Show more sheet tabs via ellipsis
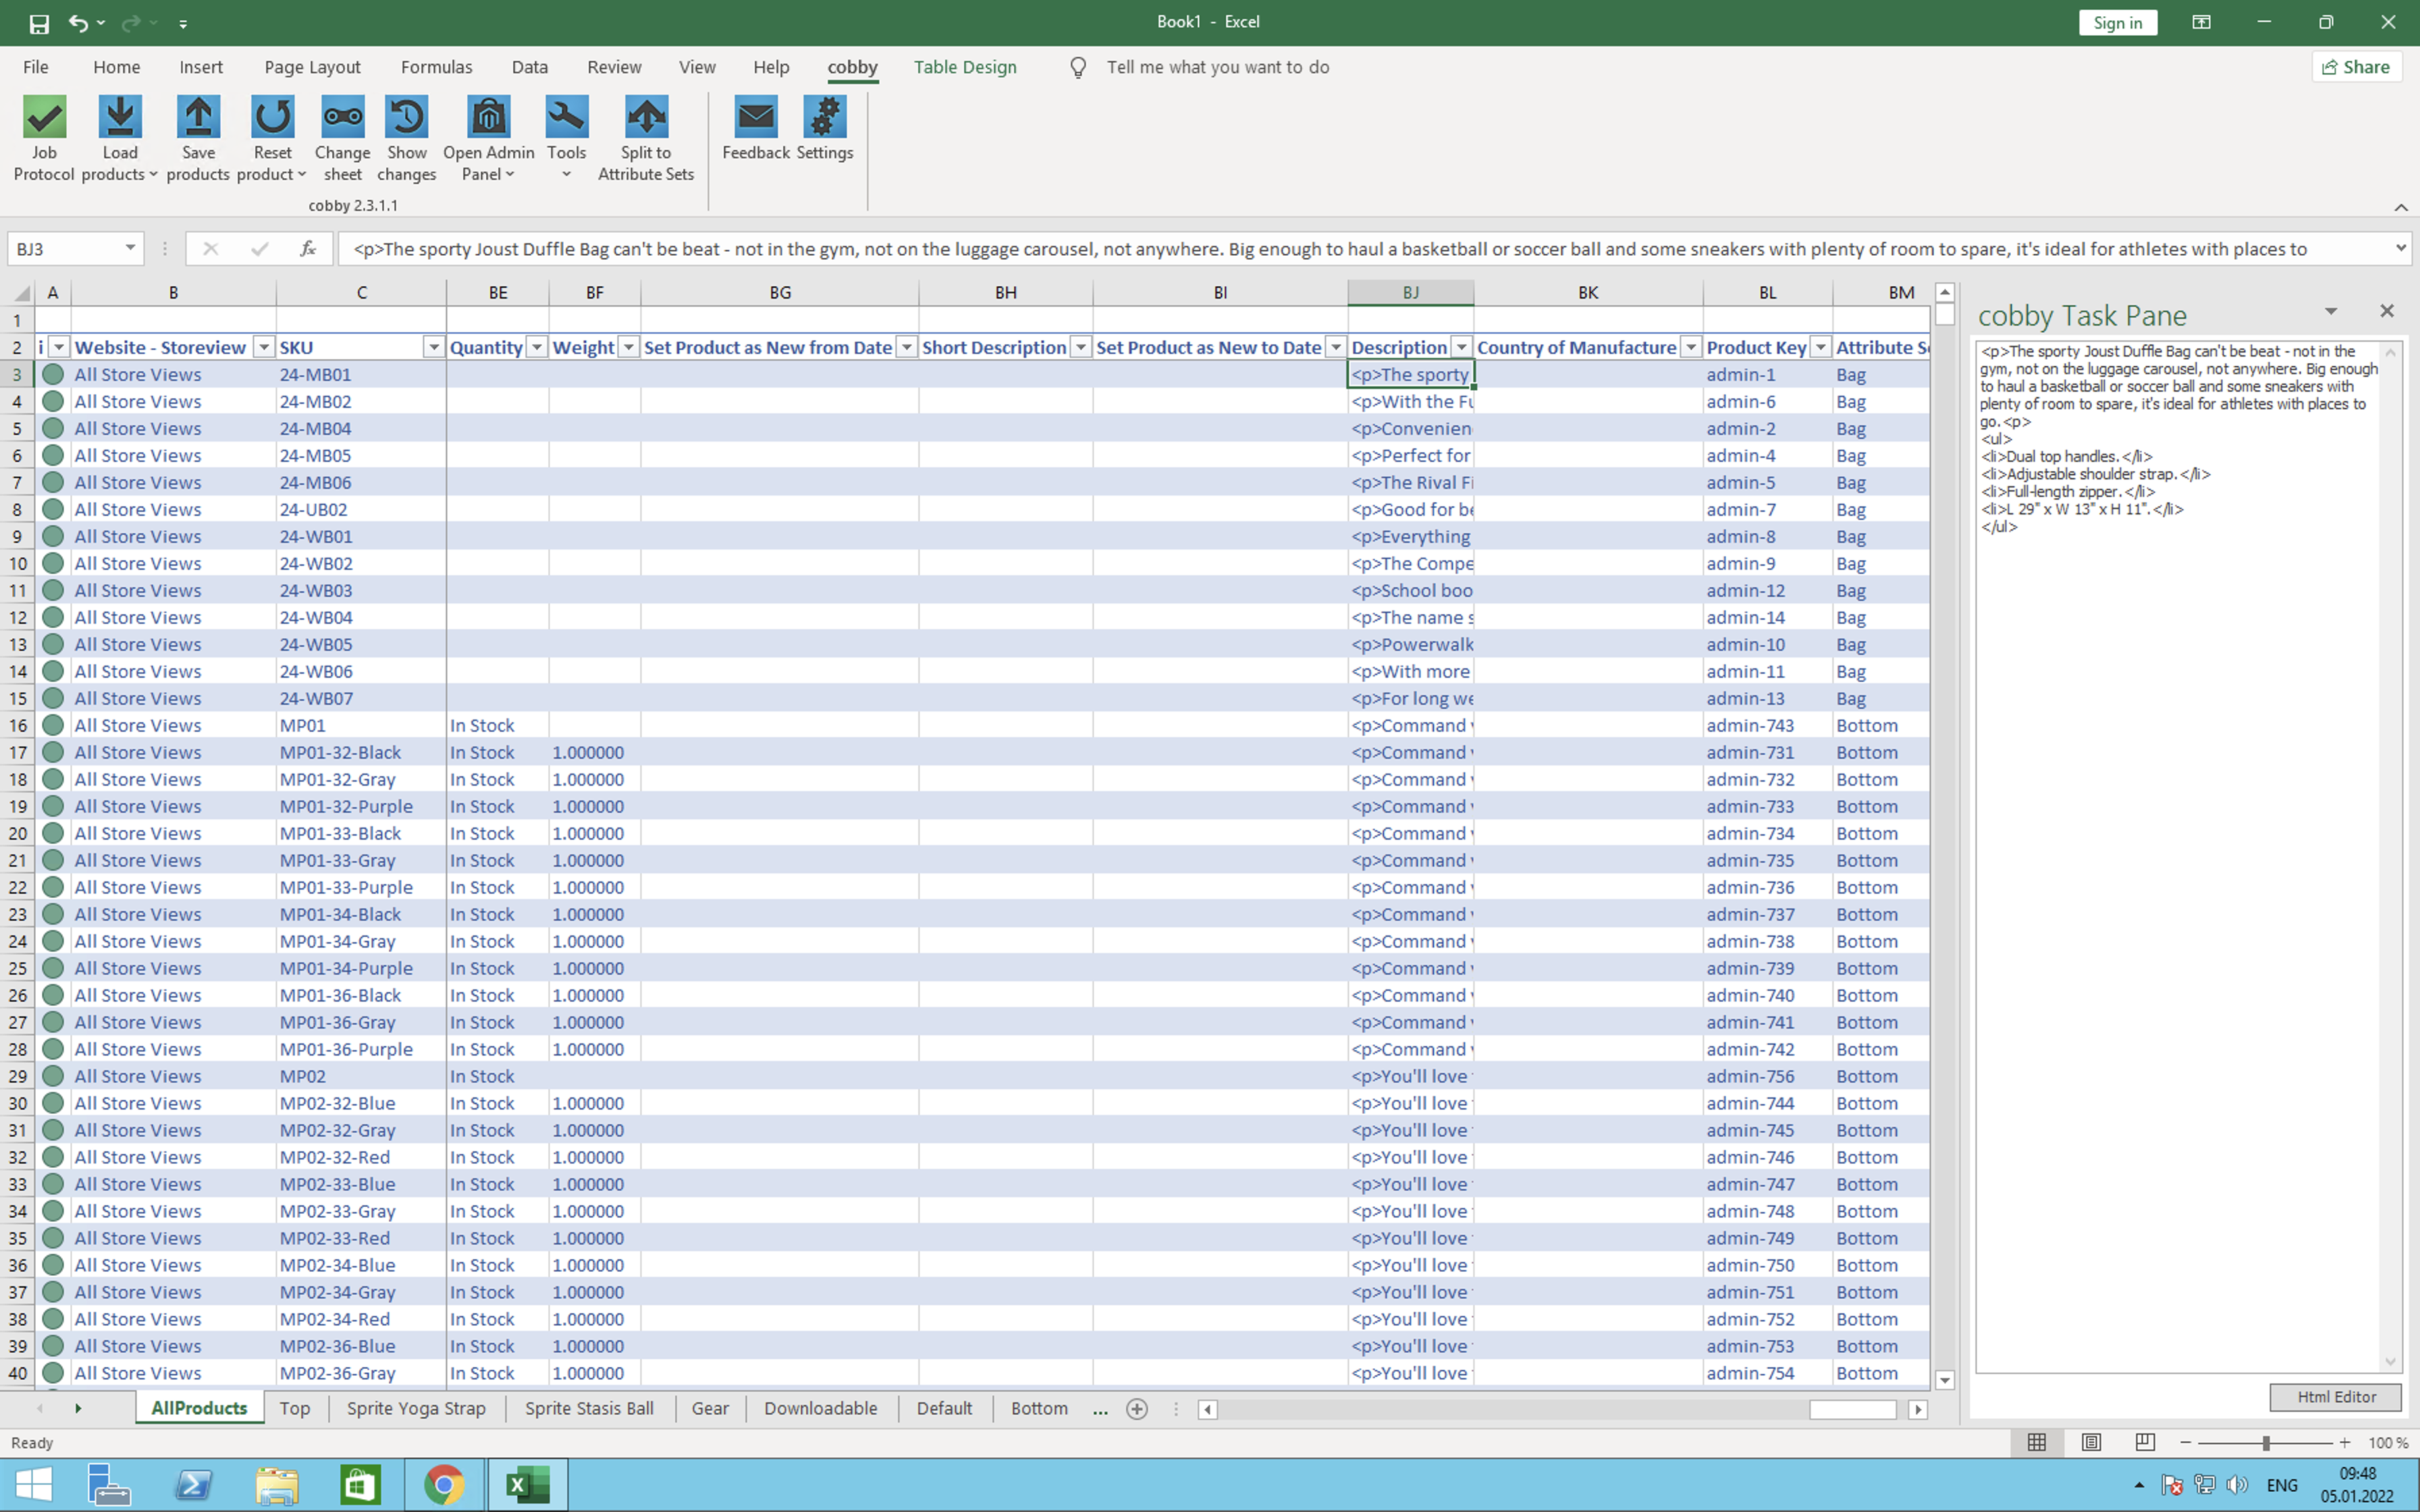This screenshot has height=1512, width=2420. pyautogui.click(x=1100, y=1409)
